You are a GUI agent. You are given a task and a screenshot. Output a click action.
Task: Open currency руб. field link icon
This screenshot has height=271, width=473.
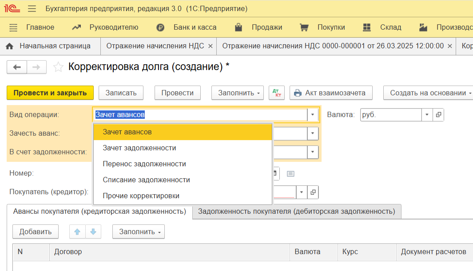[438, 115]
